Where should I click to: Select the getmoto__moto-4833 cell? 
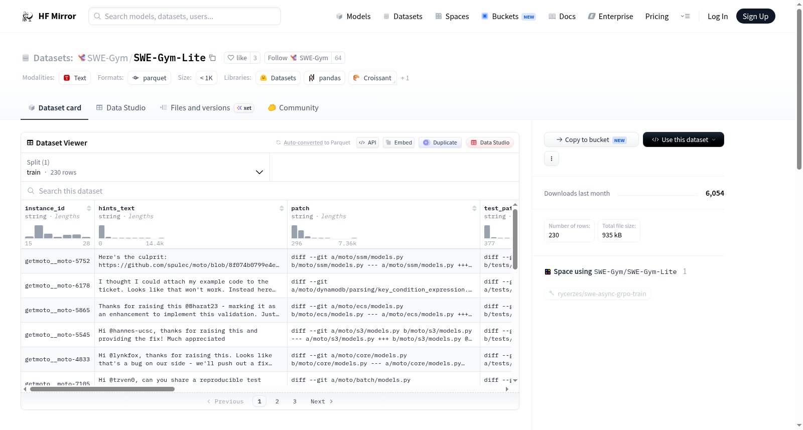point(57,359)
